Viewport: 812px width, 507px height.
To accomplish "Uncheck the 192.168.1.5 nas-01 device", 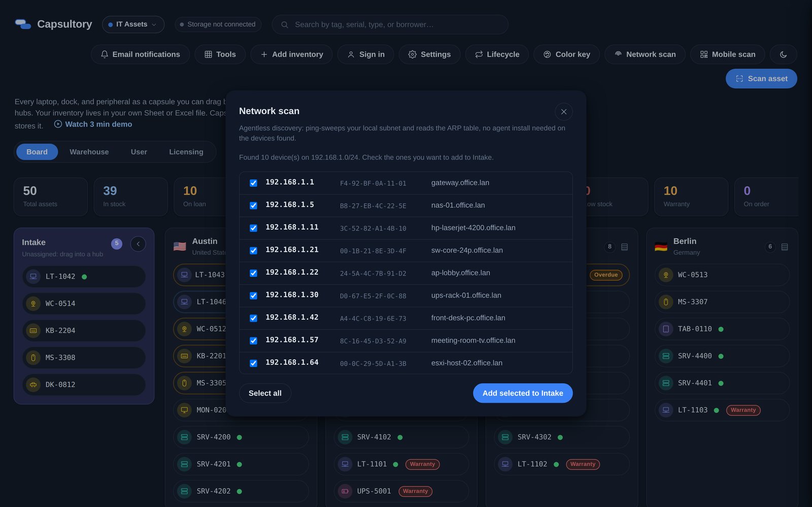I will click(253, 205).
